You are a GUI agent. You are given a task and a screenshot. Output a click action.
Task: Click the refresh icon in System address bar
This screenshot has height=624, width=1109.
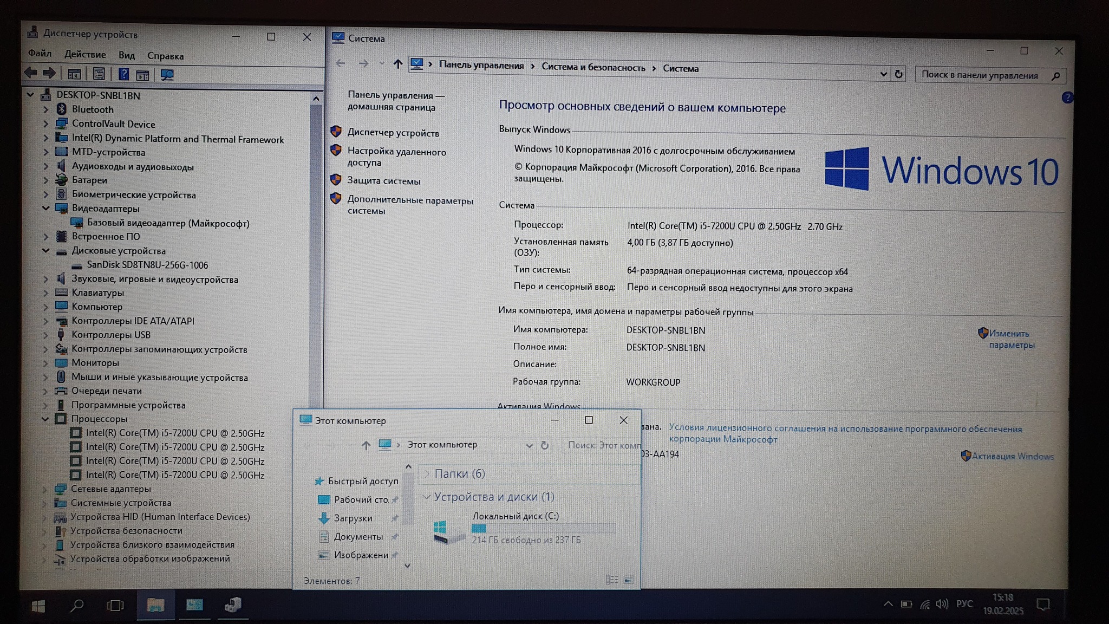coord(898,74)
